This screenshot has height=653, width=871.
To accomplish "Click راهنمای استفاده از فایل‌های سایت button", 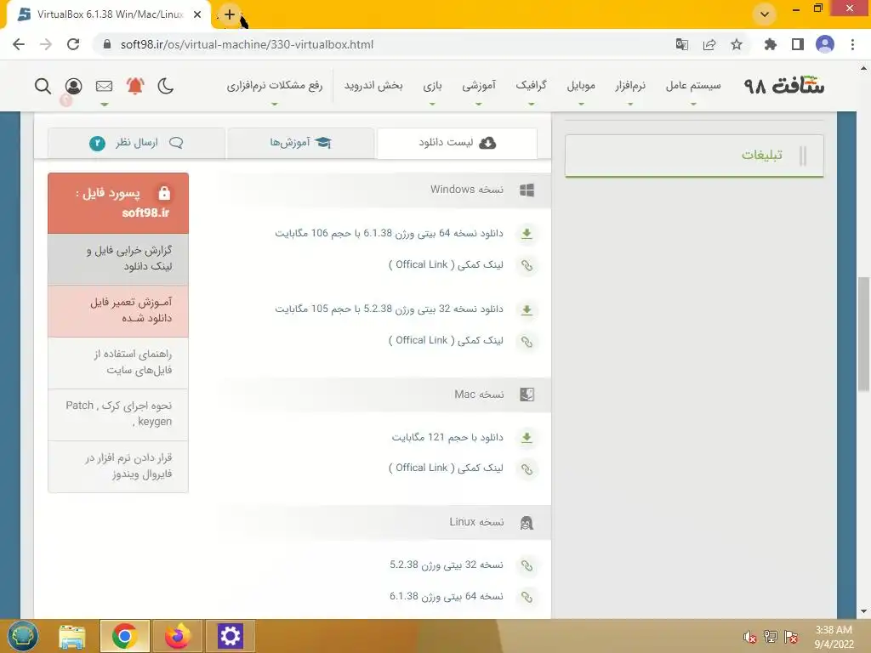I will [x=118, y=362].
